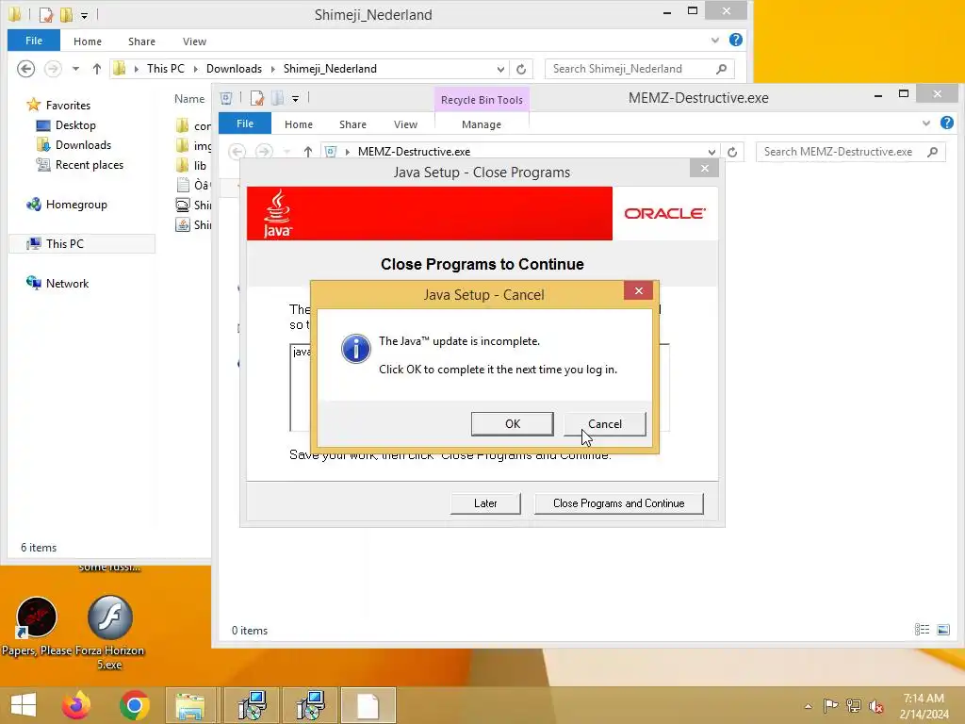Go up one level in MEMZ-Destructive.exe window
The width and height of the screenshot is (965, 724).
[308, 152]
